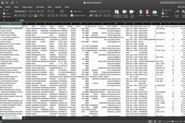Viewport: 185px width, 123px height.
Task: Decrease the font size
Action: point(43,11)
